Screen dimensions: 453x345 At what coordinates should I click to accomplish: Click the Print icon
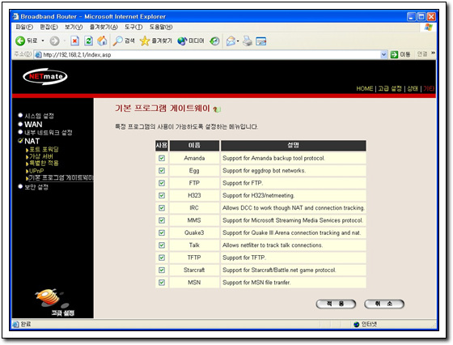(x=248, y=41)
